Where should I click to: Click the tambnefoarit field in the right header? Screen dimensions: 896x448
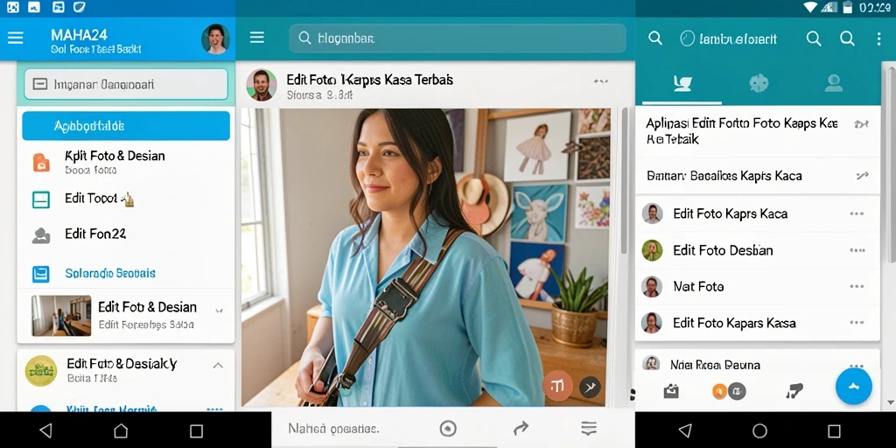click(x=729, y=38)
